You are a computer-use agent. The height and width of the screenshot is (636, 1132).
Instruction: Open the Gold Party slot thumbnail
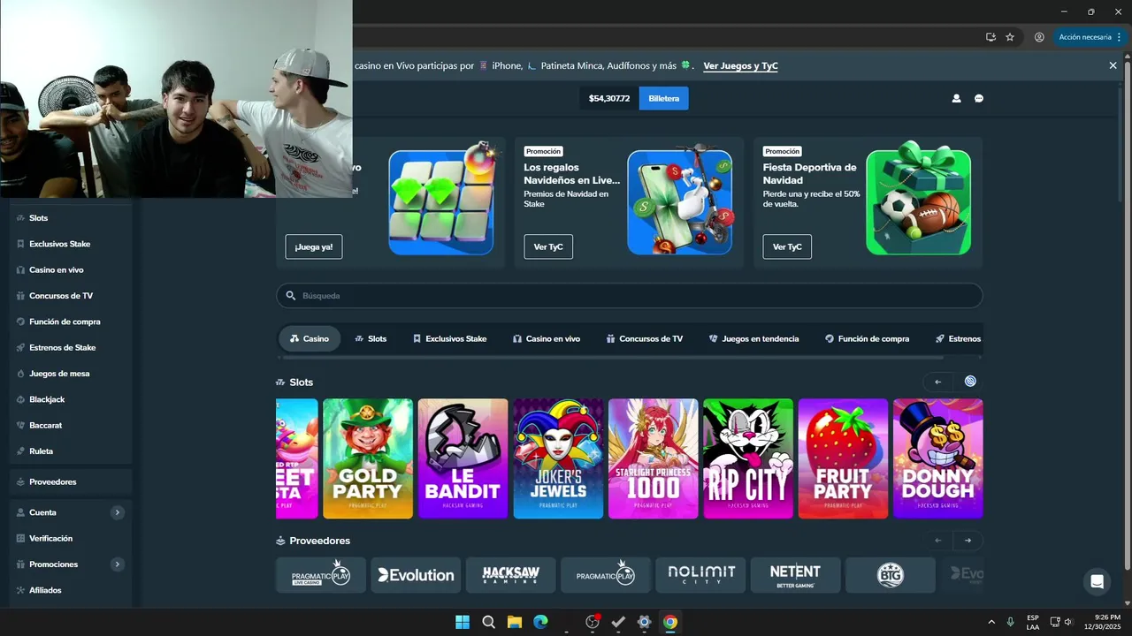(368, 458)
